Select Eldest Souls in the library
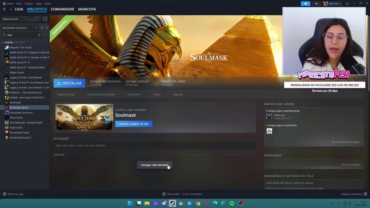This screenshot has height=208, width=370. click(x=17, y=73)
